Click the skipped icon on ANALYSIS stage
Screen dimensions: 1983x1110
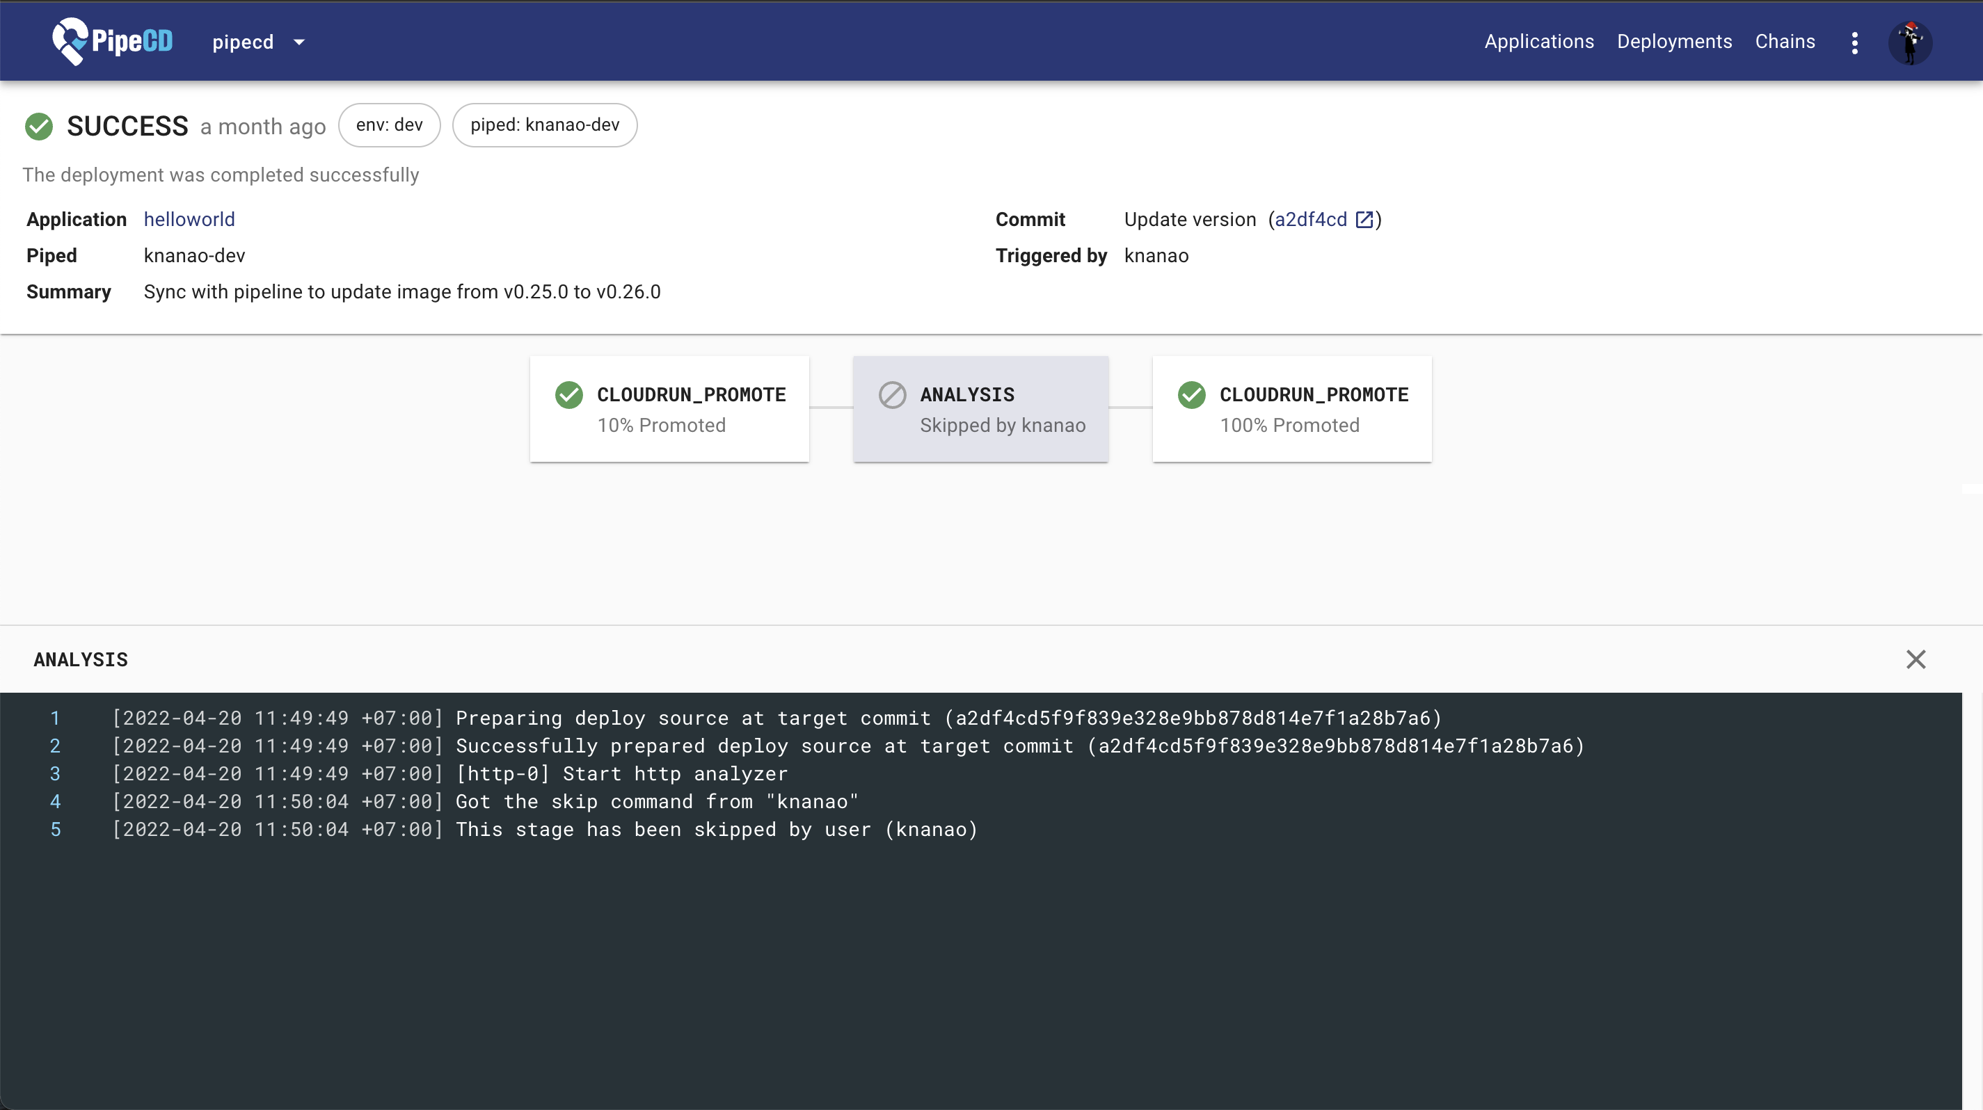(892, 394)
